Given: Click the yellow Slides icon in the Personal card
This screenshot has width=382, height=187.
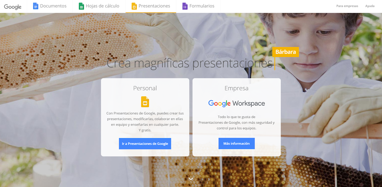Looking at the screenshot, I should 145,102.
